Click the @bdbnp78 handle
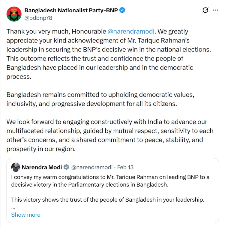Viewport: 225px width, 229px height. 38,18
